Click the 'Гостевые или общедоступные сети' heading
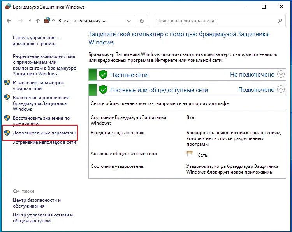Screen dimensions: 292x232 click(x=159, y=90)
